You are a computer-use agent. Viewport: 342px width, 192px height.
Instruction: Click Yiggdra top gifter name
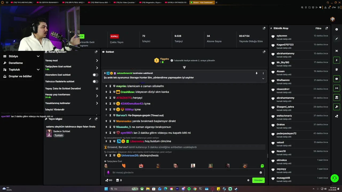point(164,59)
